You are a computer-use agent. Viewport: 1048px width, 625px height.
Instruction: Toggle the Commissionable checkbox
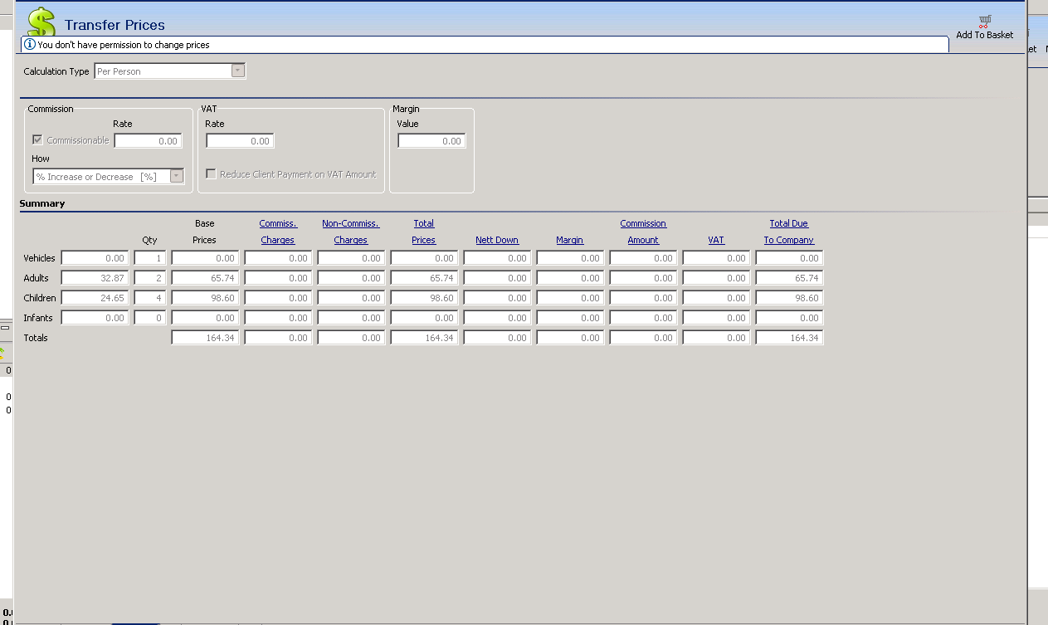(37, 140)
